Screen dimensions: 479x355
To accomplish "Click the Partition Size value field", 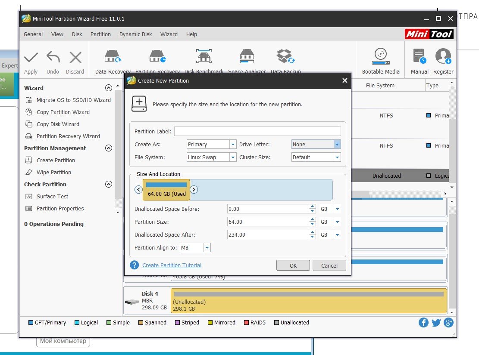I will (x=268, y=222).
